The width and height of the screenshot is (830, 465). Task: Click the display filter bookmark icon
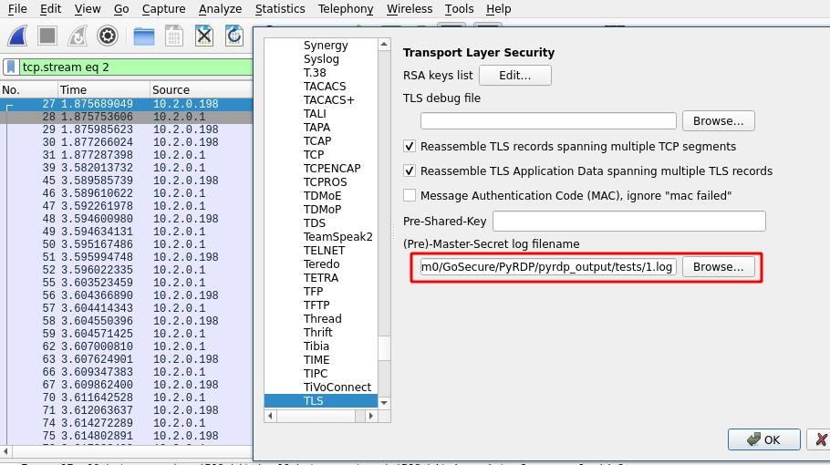coord(11,67)
